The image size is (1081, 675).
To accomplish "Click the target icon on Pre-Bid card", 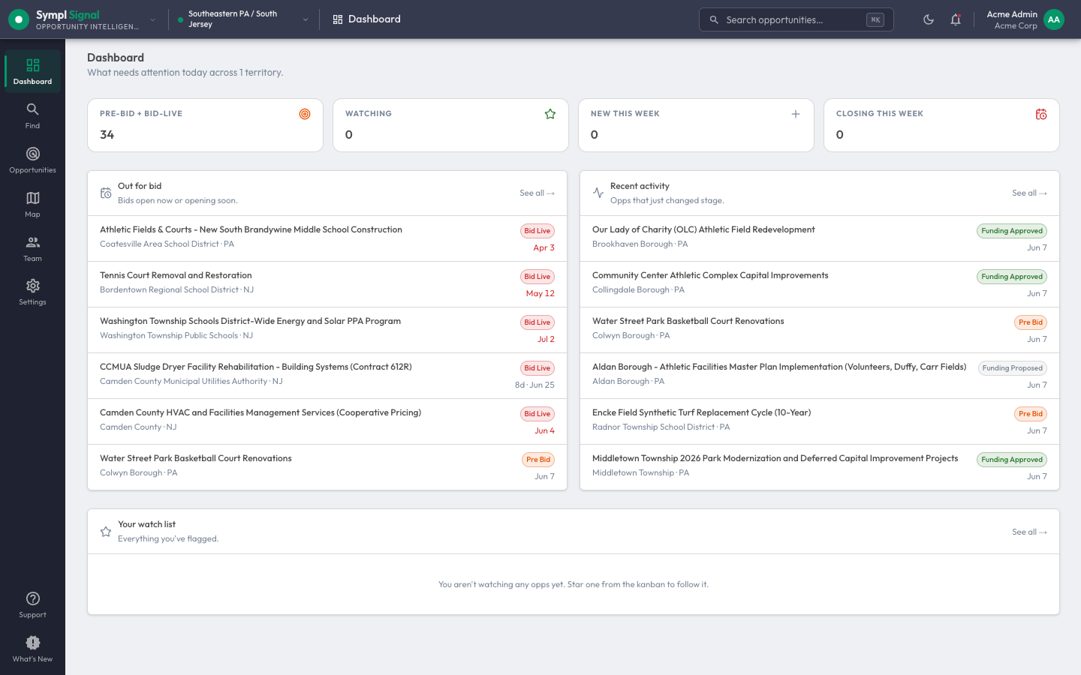I will [305, 114].
